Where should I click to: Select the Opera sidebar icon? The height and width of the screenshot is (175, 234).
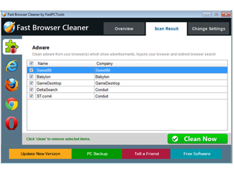11,124
